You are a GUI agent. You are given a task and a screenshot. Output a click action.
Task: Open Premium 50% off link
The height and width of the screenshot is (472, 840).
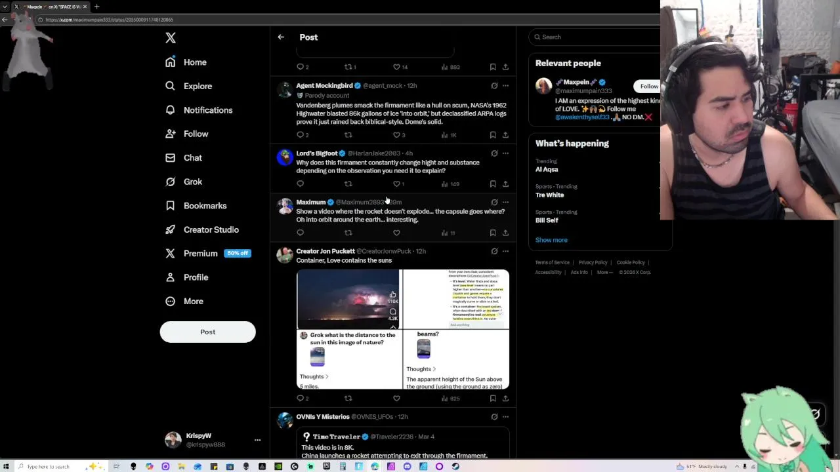tap(208, 254)
